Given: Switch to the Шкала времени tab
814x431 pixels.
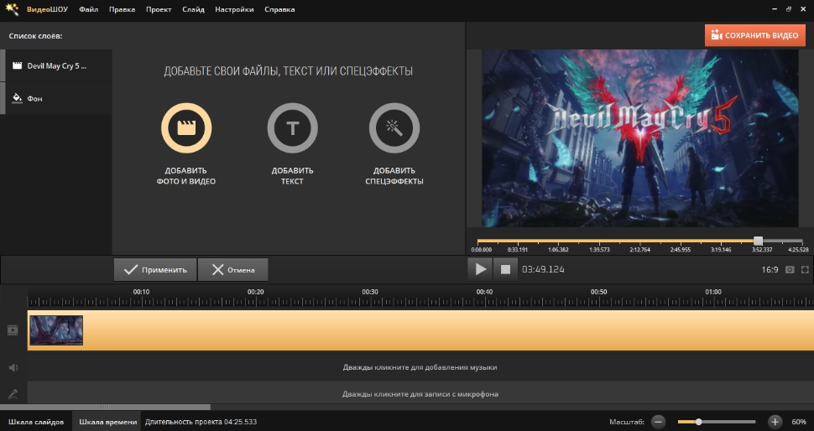Looking at the screenshot, I should (108, 422).
